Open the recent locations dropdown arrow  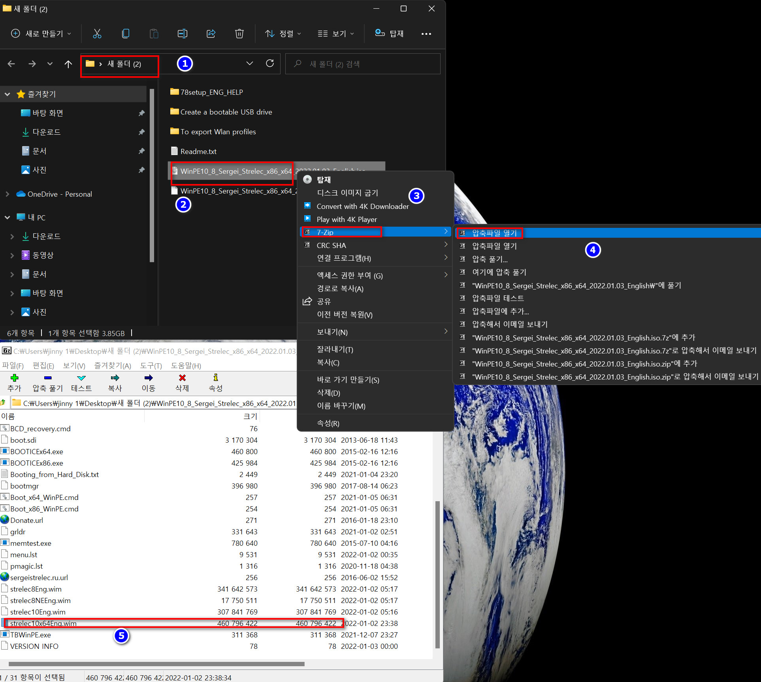coord(50,64)
